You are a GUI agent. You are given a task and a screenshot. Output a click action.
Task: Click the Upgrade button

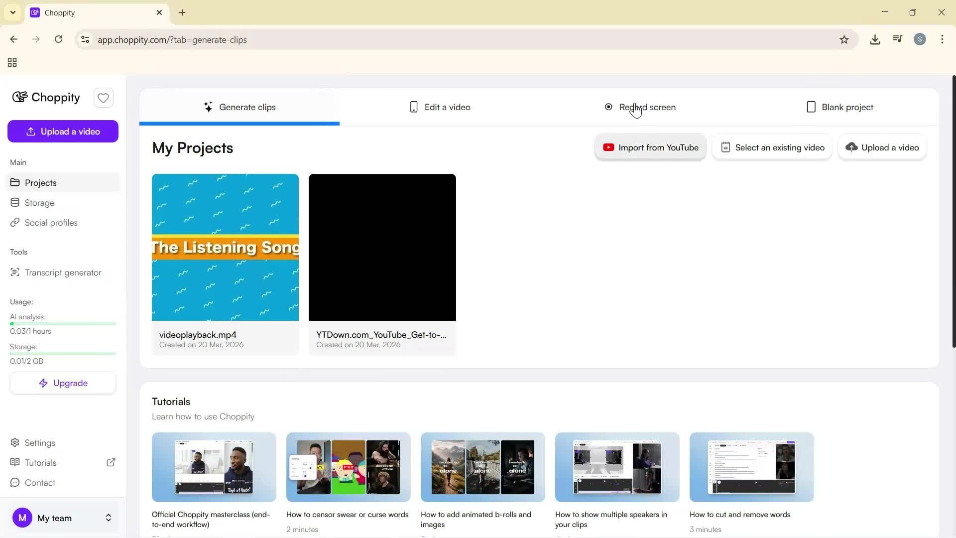tap(63, 383)
